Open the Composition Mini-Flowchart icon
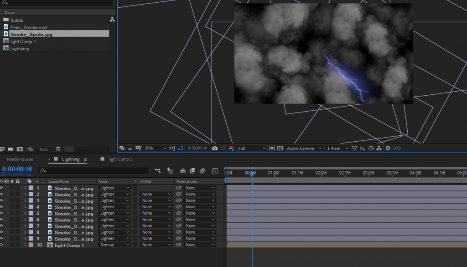 click(x=157, y=170)
